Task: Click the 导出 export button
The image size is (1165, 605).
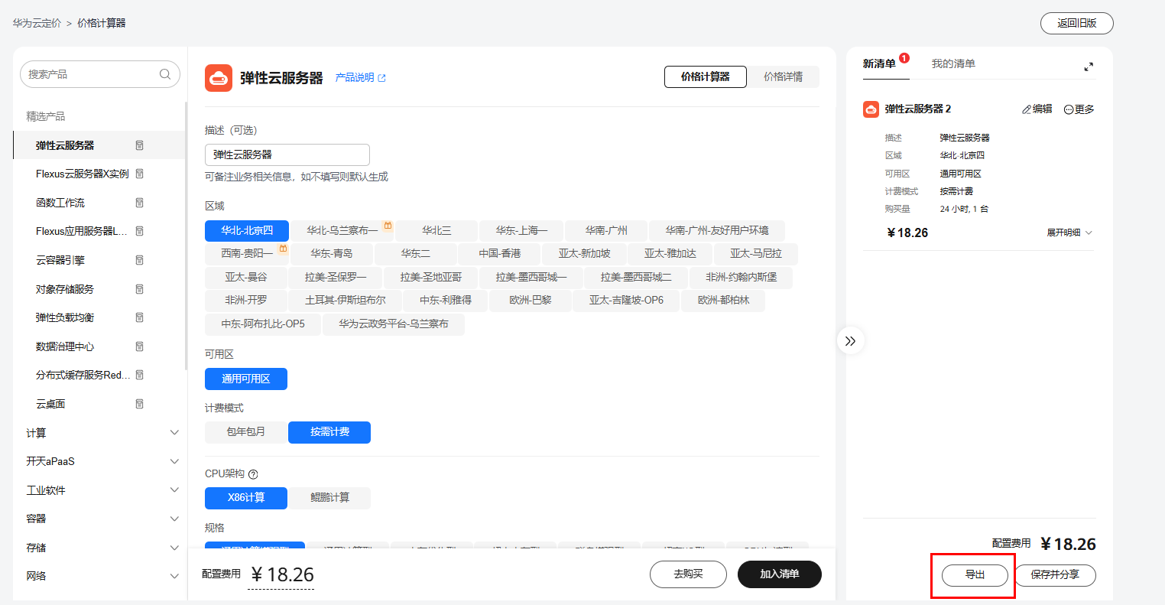Action: (x=972, y=574)
